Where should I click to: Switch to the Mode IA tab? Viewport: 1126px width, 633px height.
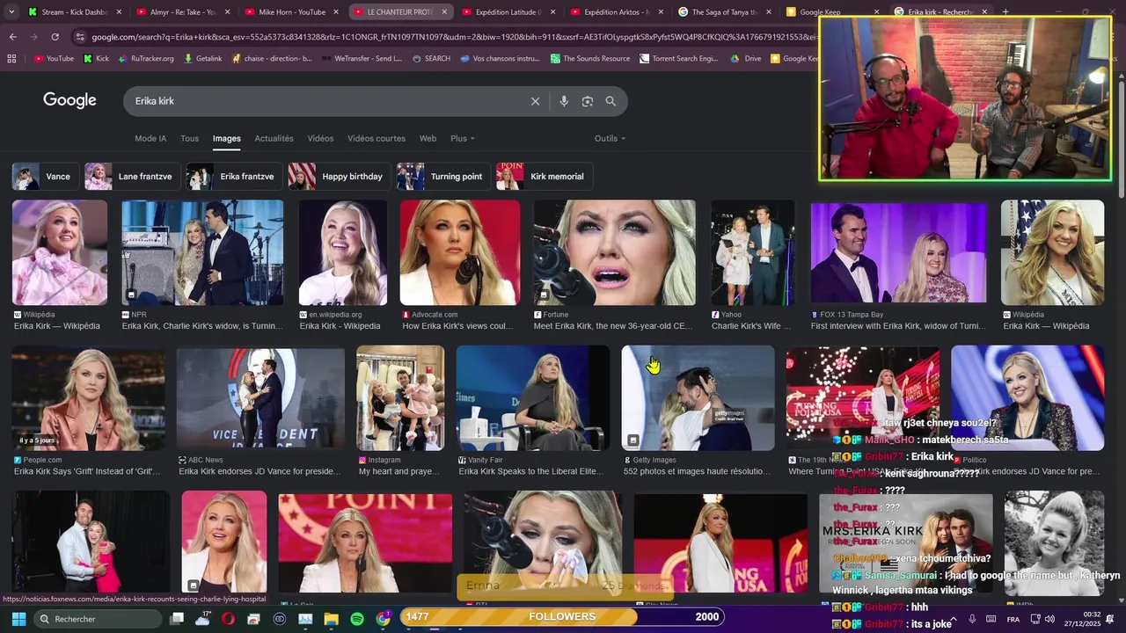tap(150, 138)
